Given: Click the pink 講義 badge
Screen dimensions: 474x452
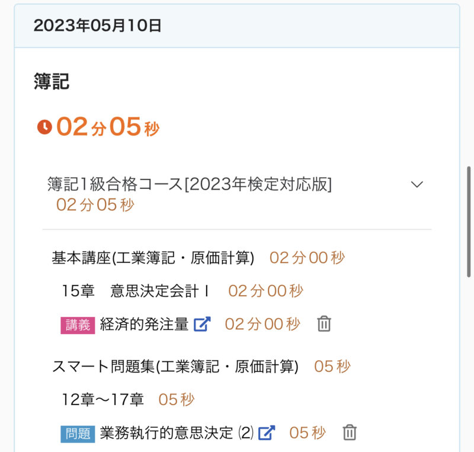Looking at the screenshot, I should tap(78, 325).
